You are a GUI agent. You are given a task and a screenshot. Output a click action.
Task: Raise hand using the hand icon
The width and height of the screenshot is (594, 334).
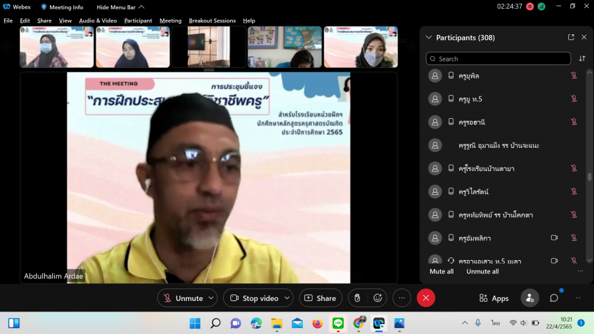click(x=357, y=298)
